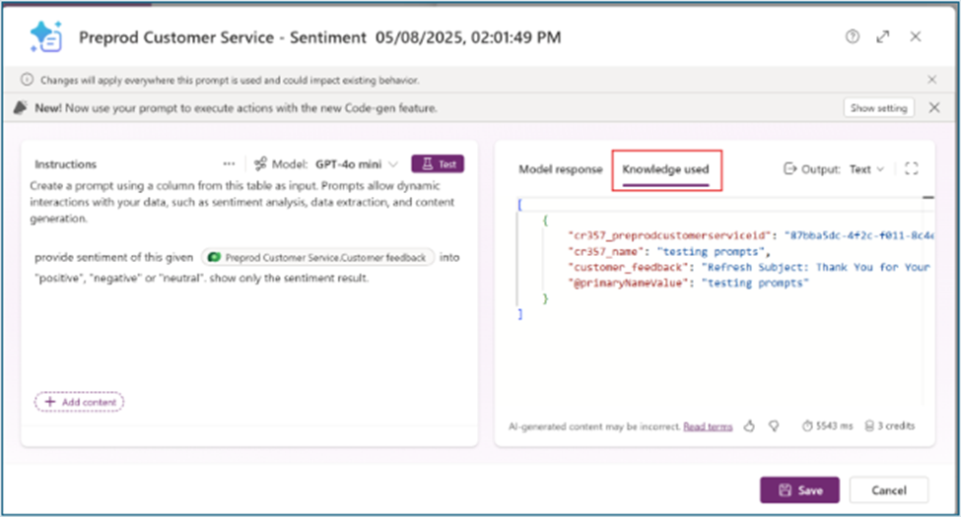Click the 5543 ms response time text
The height and width of the screenshot is (517, 961).
coord(834,425)
